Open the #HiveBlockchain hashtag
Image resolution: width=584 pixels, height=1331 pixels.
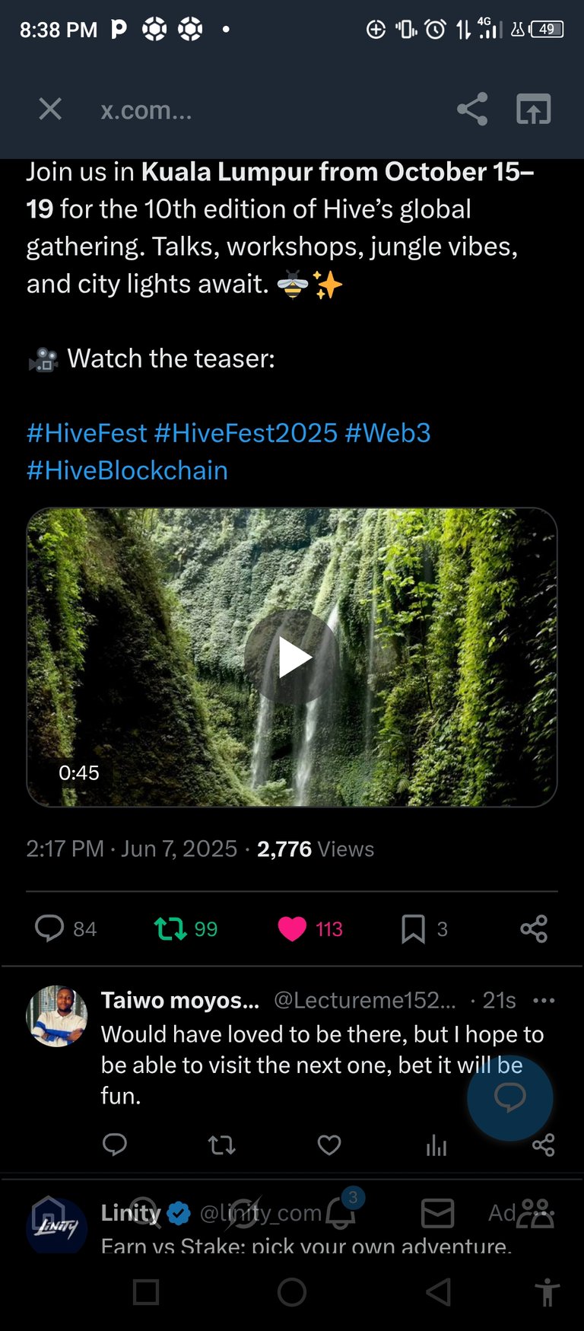click(x=127, y=470)
